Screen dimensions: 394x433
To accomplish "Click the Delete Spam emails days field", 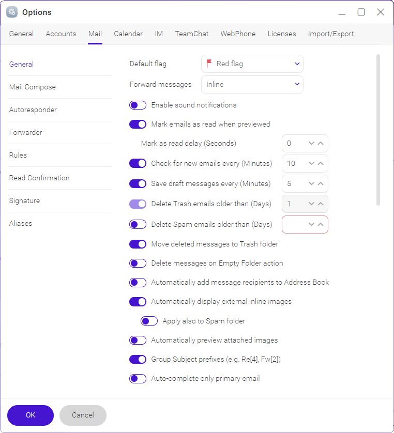I will tap(294, 224).
